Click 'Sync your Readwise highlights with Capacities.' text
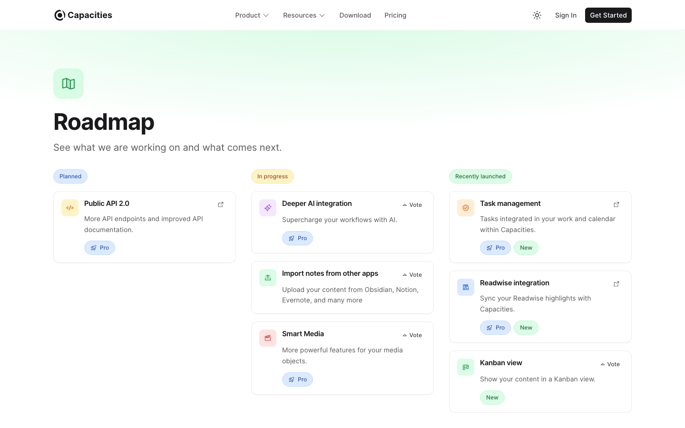Screen dimensions: 685x428 coord(536,304)
